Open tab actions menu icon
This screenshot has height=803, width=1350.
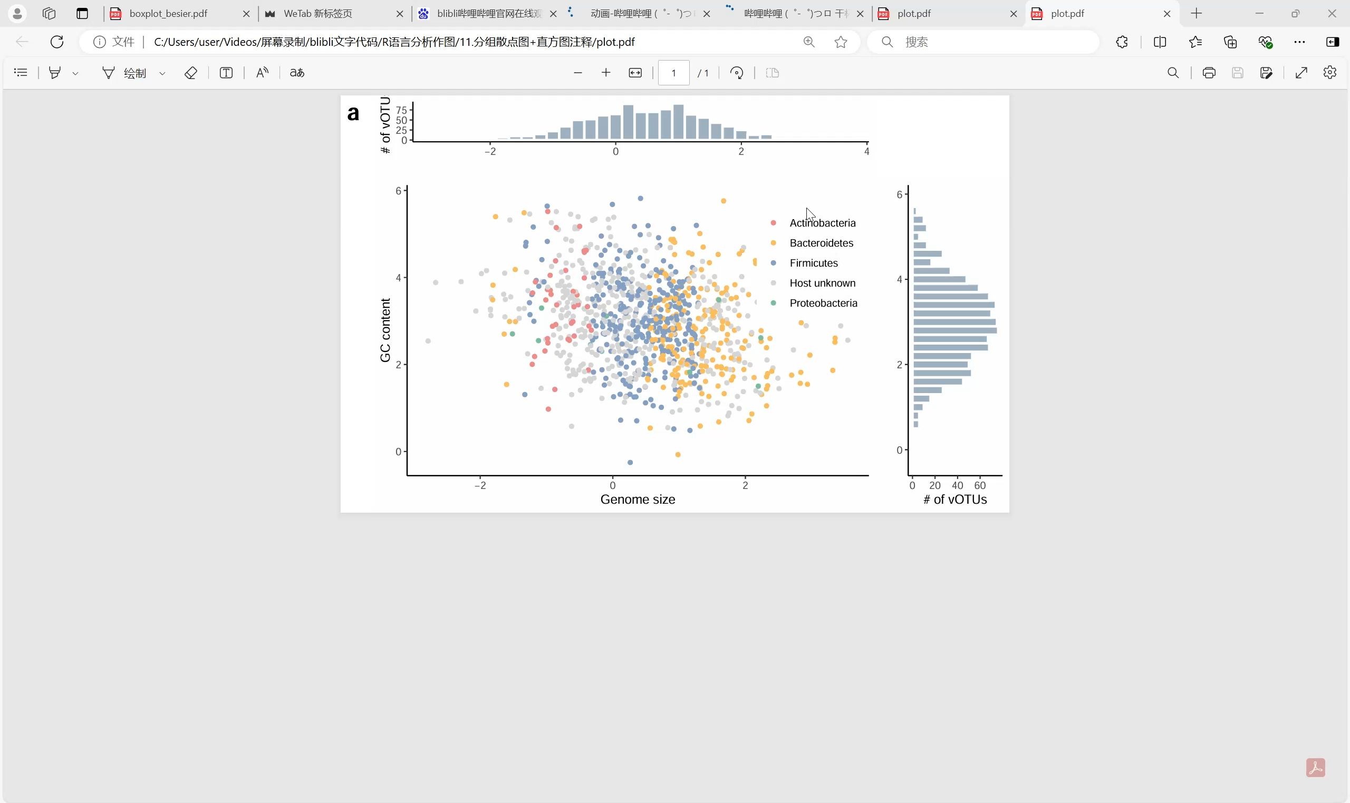[x=82, y=14]
